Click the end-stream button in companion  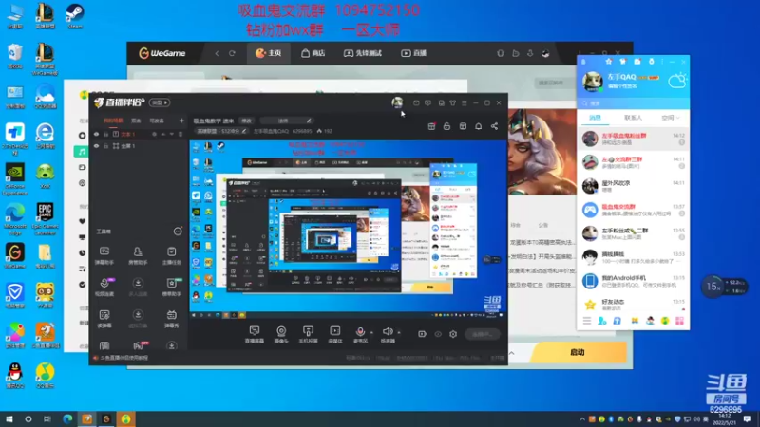tap(483, 334)
